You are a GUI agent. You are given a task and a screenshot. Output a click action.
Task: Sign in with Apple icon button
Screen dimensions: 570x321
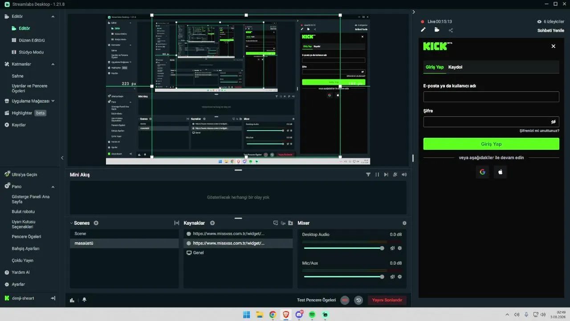pyautogui.click(x=500, y=172)
